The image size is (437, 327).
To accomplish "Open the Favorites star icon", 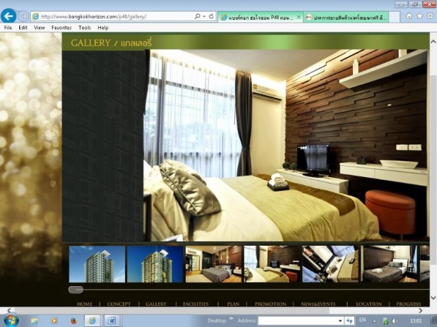I will [418, 16].
